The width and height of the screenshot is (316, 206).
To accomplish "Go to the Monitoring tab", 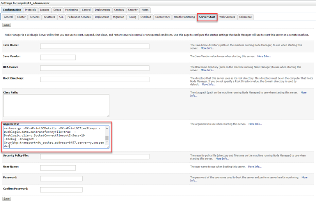I will coord(71,10).
